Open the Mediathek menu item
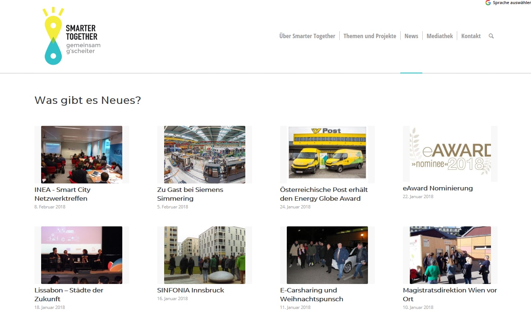531x317 pixels. tap(440, 36)
